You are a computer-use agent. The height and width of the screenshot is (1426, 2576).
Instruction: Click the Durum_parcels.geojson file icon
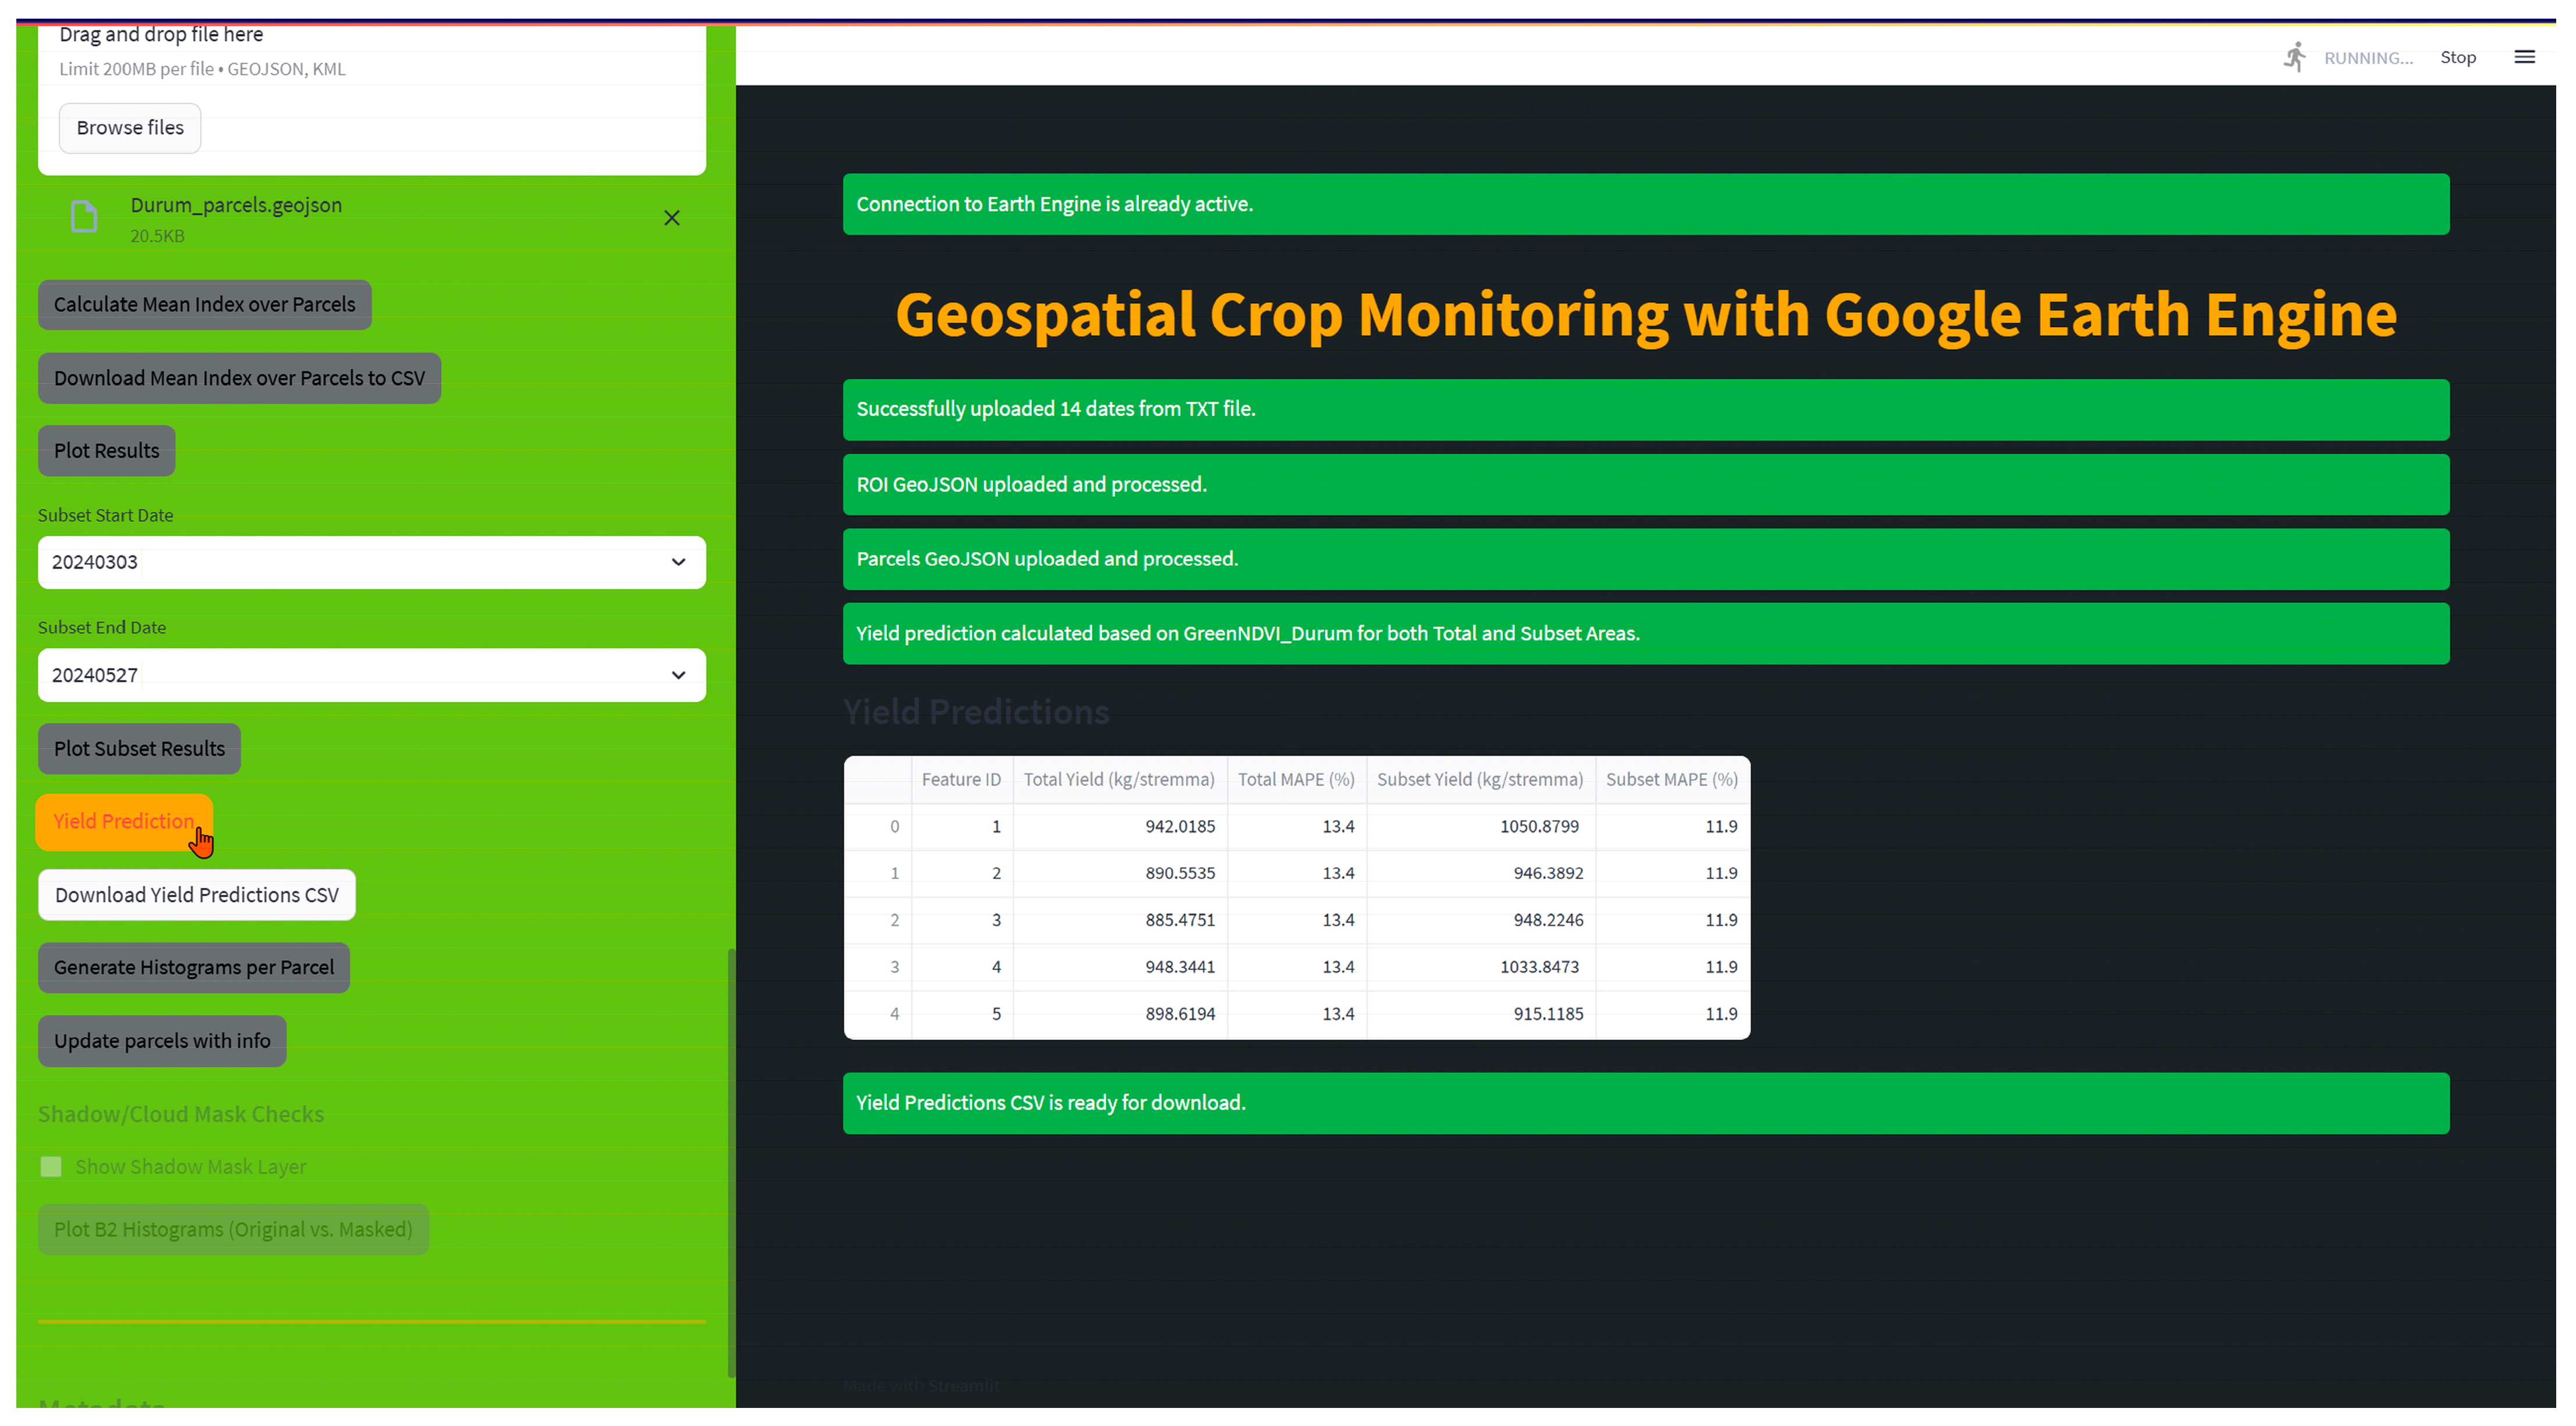(x=84, y=217)
